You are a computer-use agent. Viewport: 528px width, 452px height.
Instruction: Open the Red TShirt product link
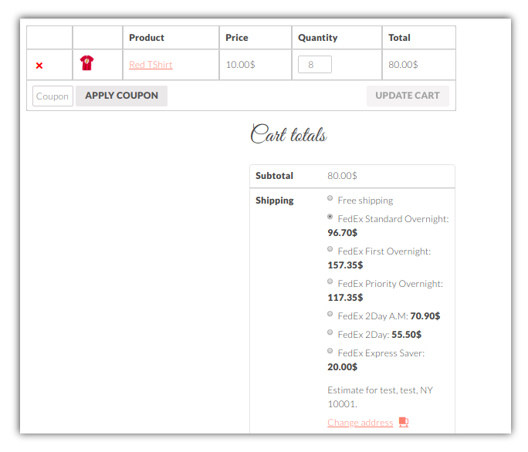pos(151,65)
